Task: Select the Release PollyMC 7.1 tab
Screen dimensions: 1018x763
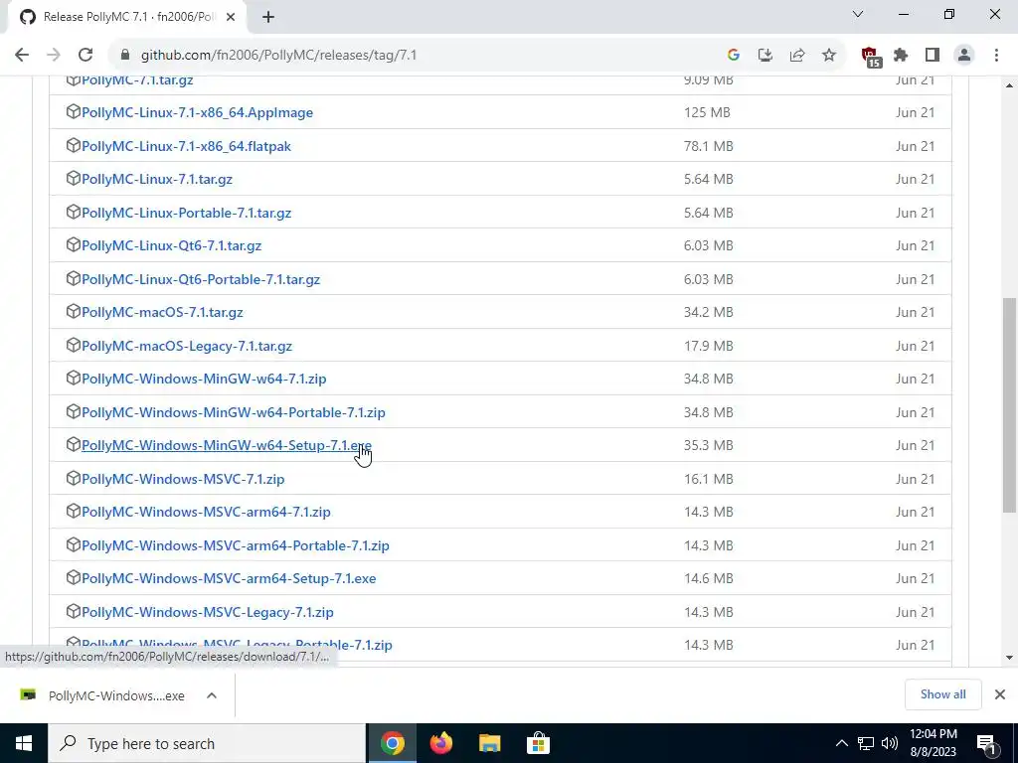Action: 127,17
